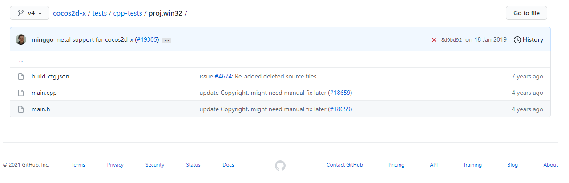
Task: Open the v4 branch selector dropdown
Action: coord(29,13)
